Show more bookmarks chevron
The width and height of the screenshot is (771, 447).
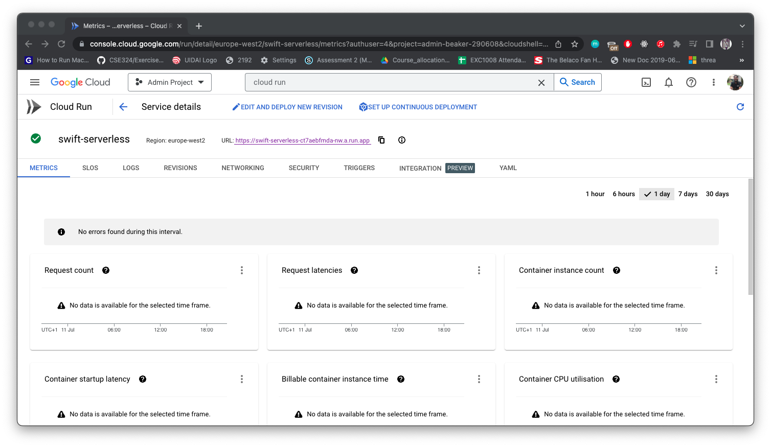click(x=742, y=60)
